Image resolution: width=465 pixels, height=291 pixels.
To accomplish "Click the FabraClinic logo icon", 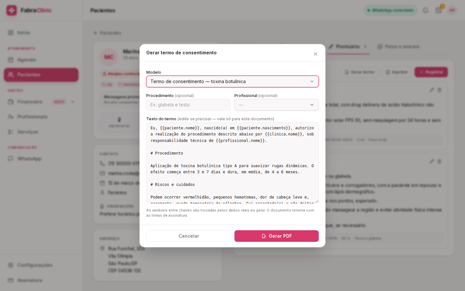I will (x=12, y=10).
